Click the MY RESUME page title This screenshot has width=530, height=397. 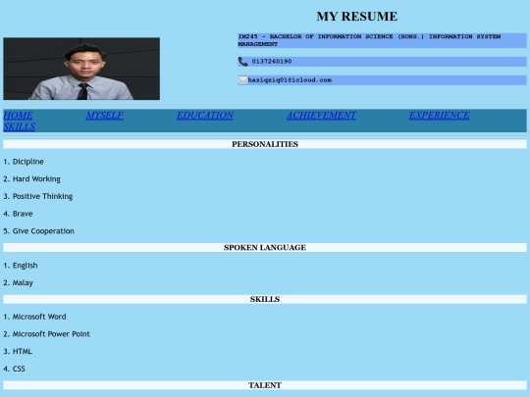pos(357,17)
